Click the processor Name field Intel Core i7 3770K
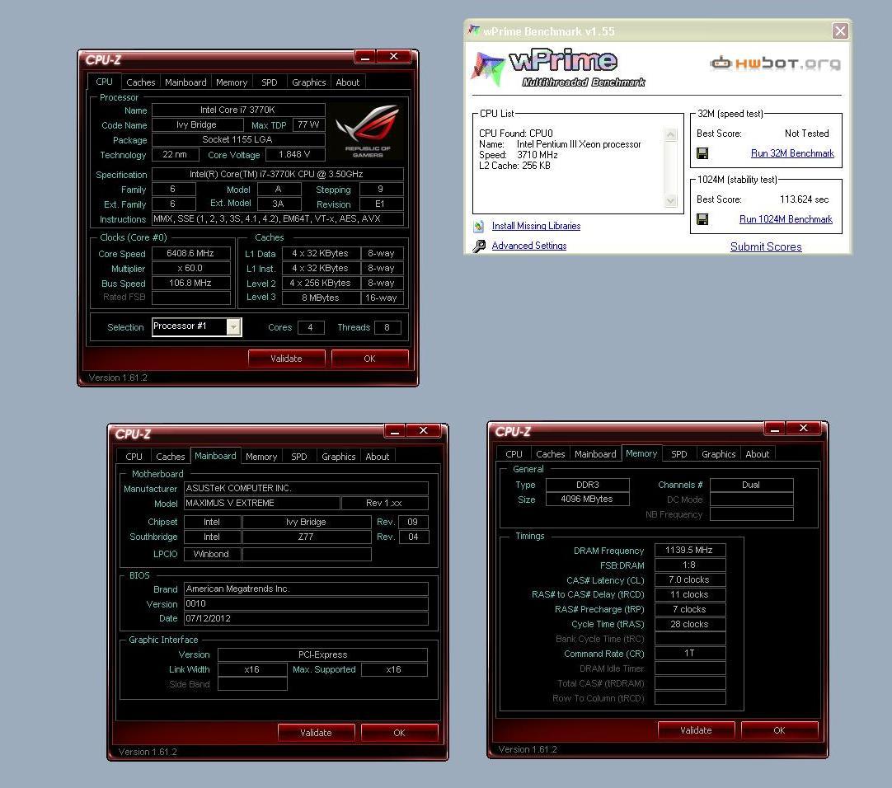 pyautogui.click(x=237, y=110)
